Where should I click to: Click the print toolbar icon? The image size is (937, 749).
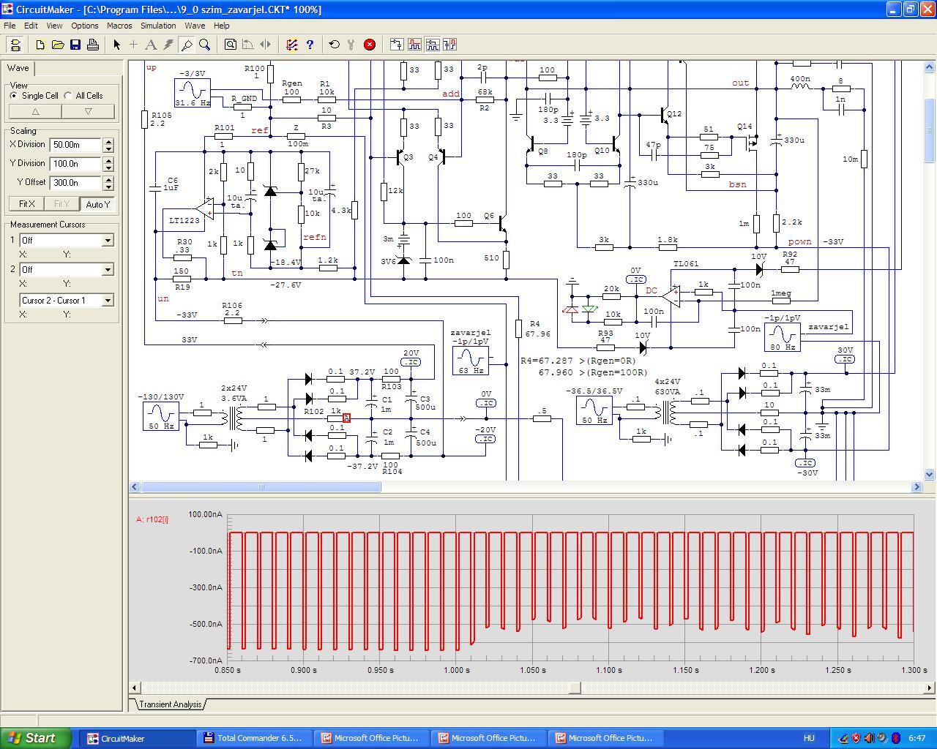coord(93,45)
